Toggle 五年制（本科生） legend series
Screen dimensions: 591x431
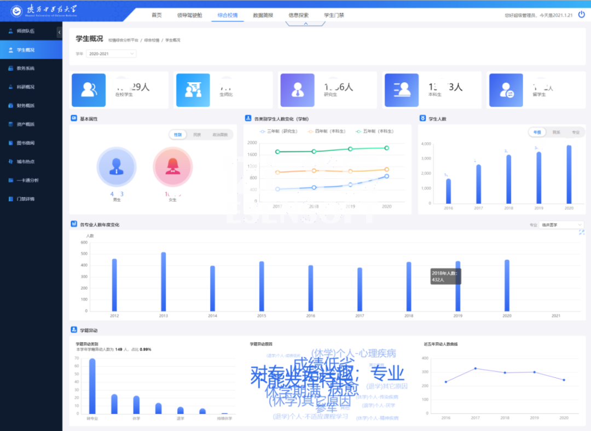(375, 131)
